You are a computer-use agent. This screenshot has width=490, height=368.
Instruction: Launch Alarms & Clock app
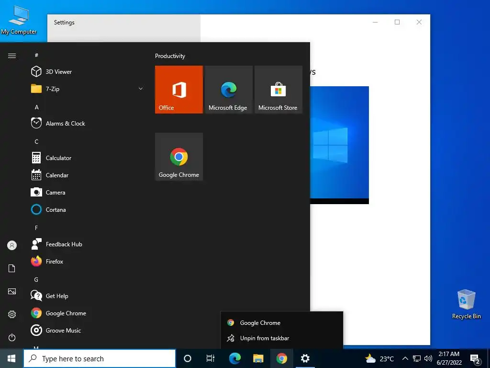point(88,123)
